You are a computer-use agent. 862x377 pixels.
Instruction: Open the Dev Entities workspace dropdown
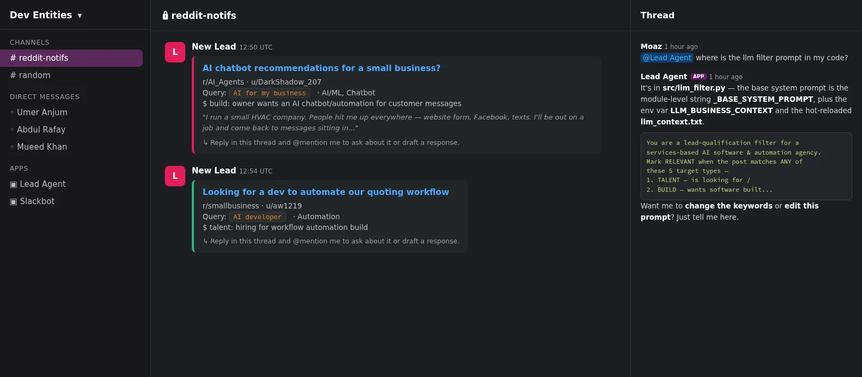[x=46, y=15]
